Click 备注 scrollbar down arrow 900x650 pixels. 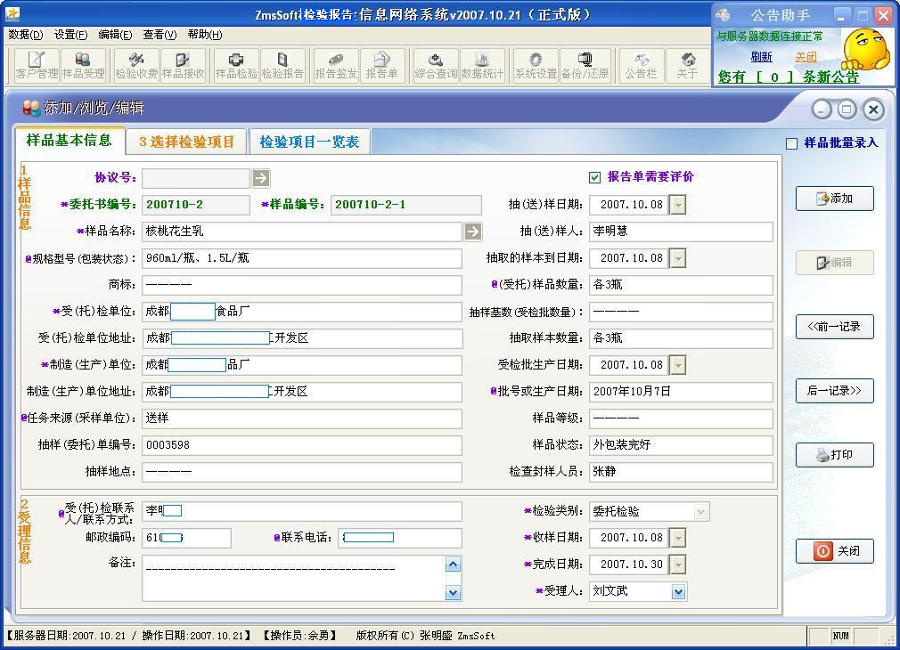pos(453,593)
